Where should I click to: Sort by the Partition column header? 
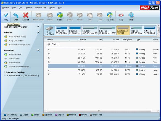pos(57,40)
